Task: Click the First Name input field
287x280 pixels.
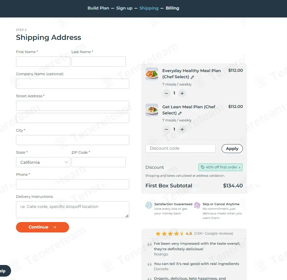Action: click(x=43, y=61)
